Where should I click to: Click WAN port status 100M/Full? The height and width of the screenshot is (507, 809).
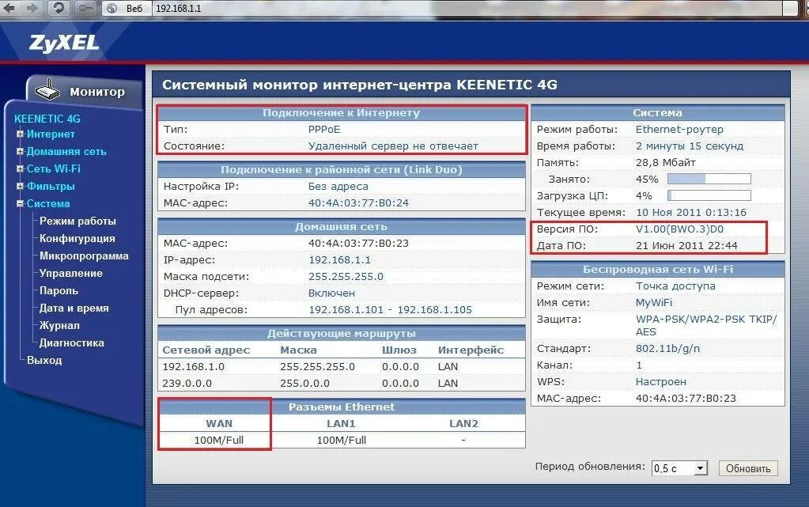(x=219, y=441)
